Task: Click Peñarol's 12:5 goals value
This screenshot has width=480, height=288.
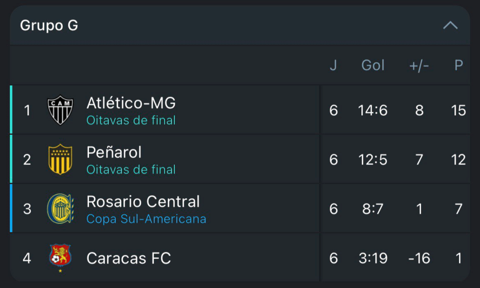Action: click(x=373, y=159)
